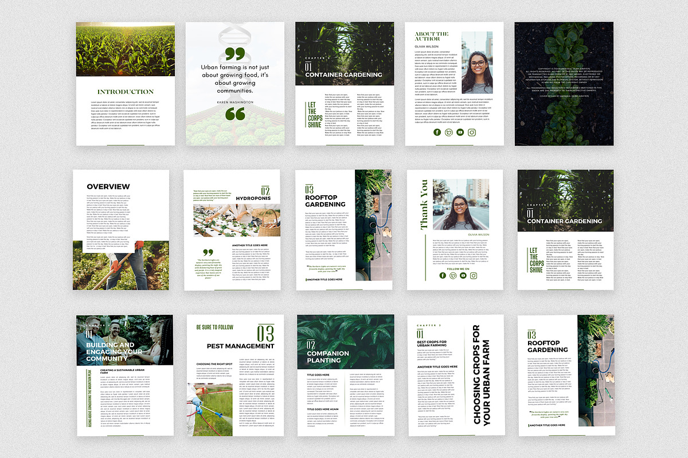Click the "ABOUT THE AUTHOR" heading
The image size is (688, 458).
pos(432,37)
